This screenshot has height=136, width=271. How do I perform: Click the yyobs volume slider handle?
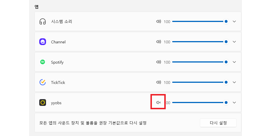click(226, 102)
